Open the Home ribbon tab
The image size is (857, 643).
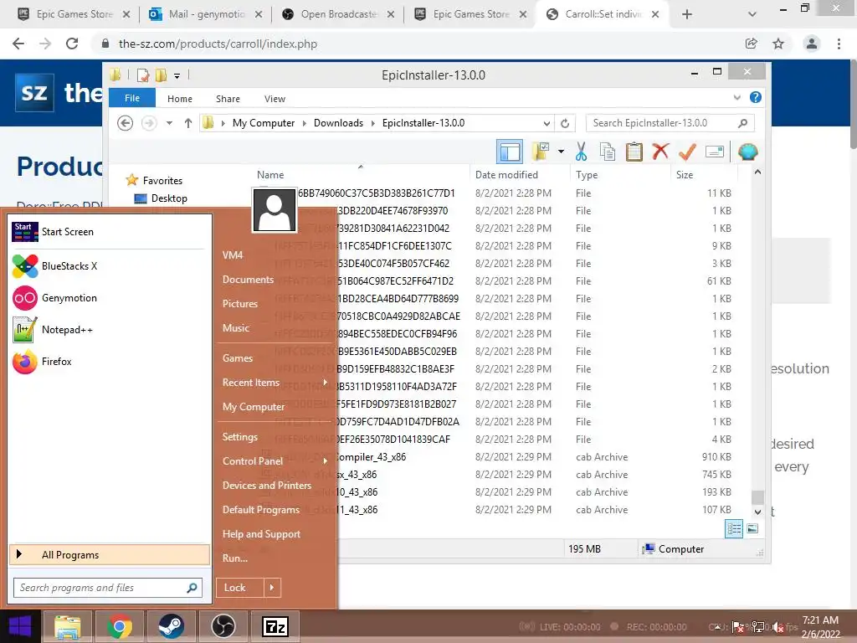[180, 99]
